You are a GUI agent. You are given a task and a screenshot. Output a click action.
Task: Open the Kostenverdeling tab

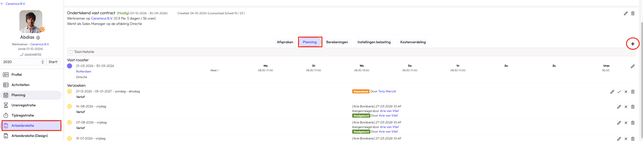tap(413, 42)
